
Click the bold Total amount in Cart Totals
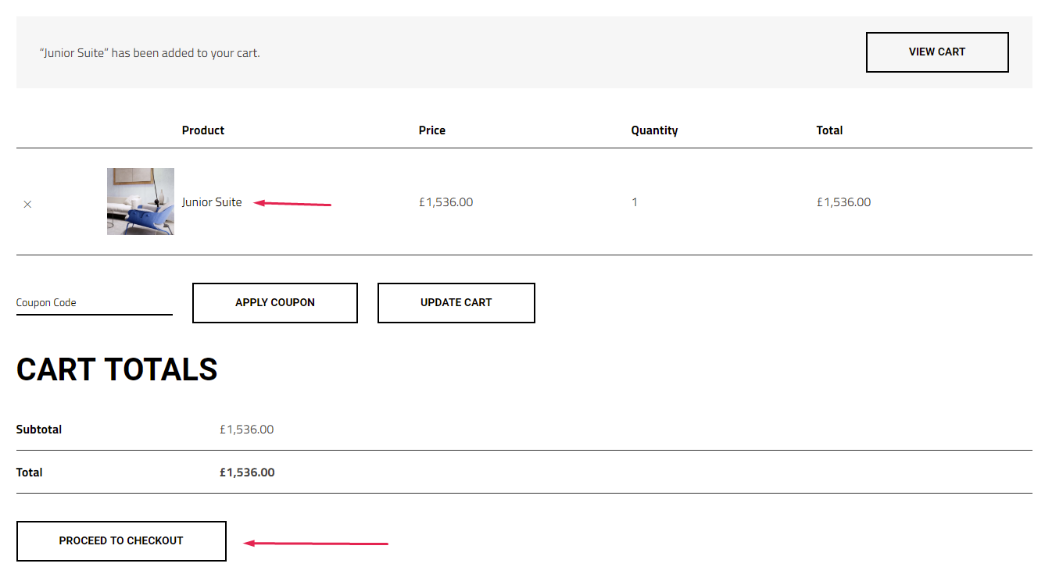[x=247, y=472]
